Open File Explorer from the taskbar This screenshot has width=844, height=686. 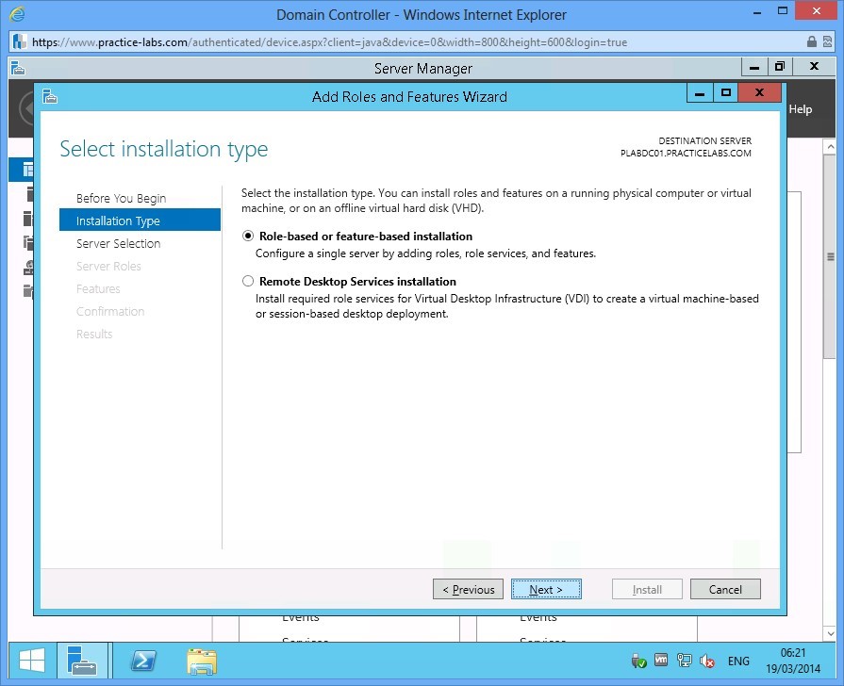click(x=201, y=661)
